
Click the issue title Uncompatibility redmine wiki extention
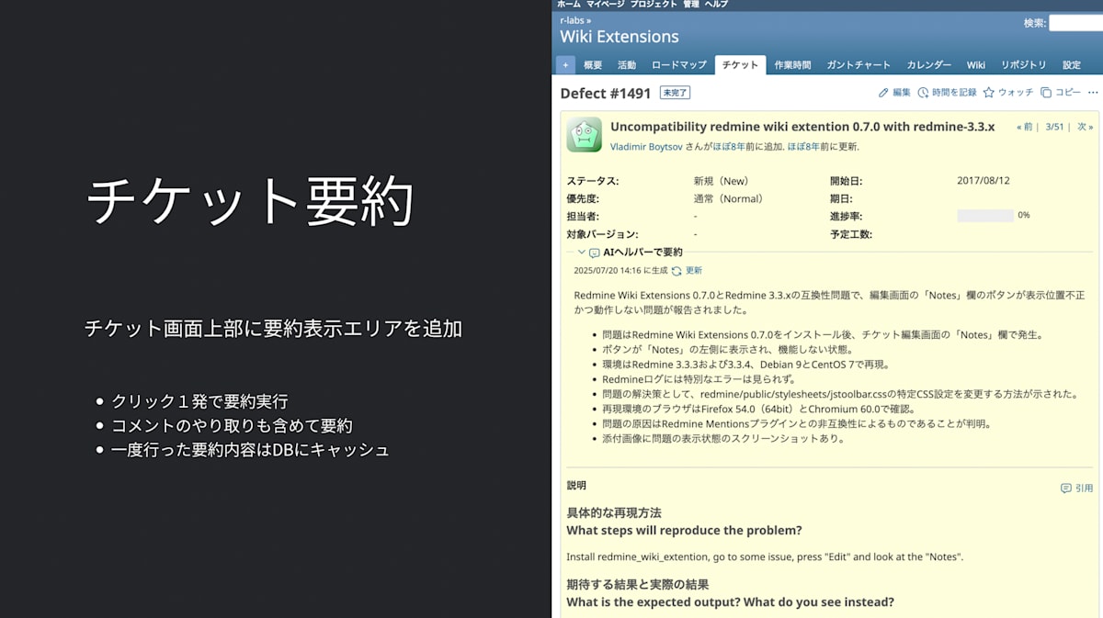[x=802, y=127]
